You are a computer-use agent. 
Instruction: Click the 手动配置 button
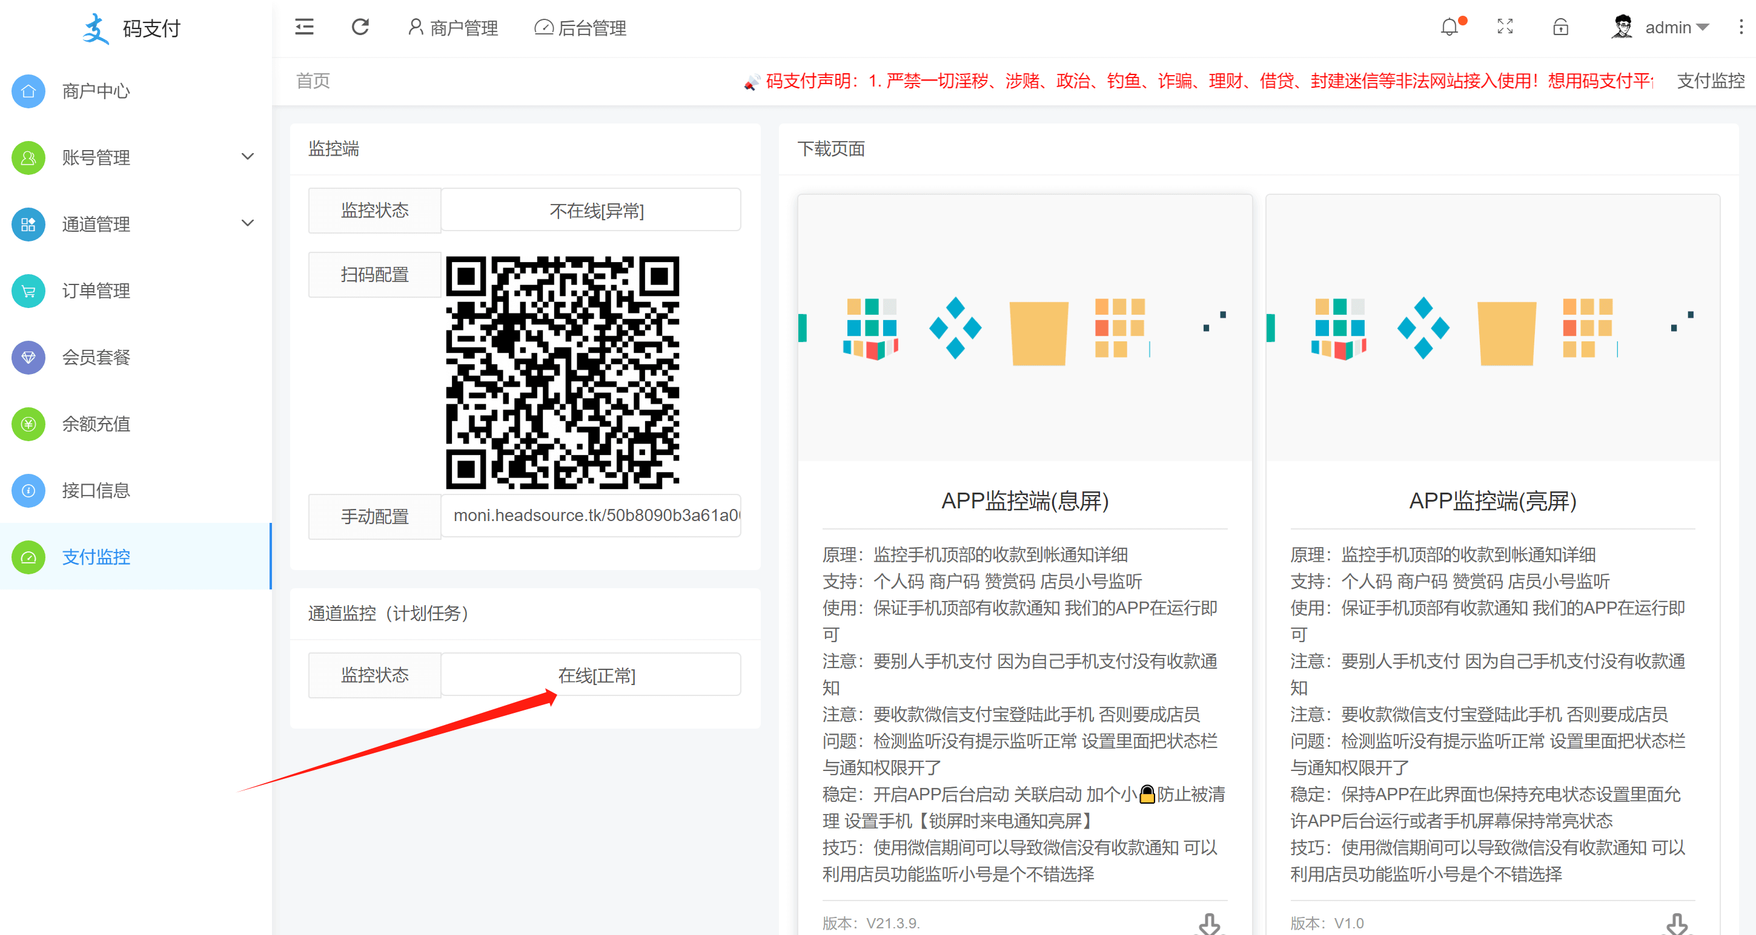[374, 517]
